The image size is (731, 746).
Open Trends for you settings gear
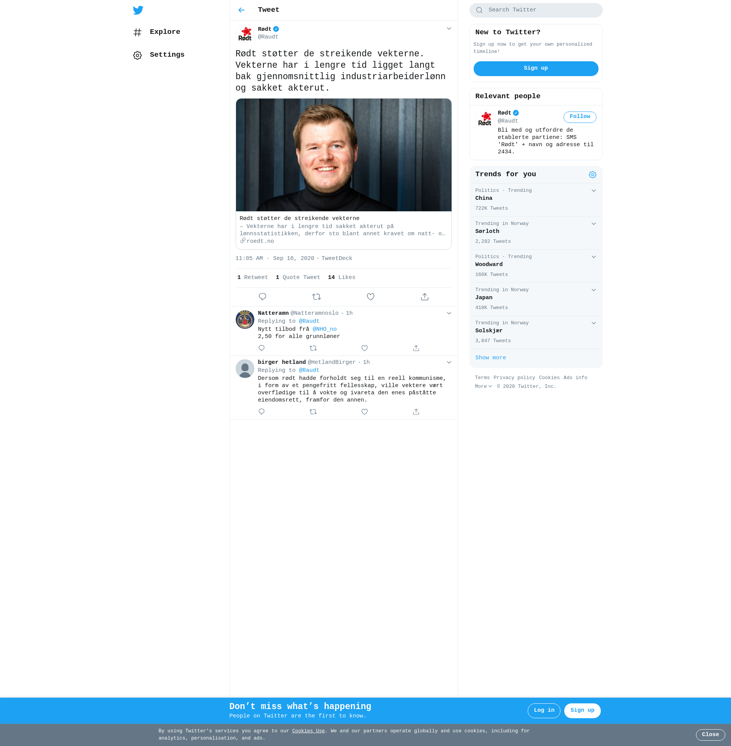click(592, 175)
